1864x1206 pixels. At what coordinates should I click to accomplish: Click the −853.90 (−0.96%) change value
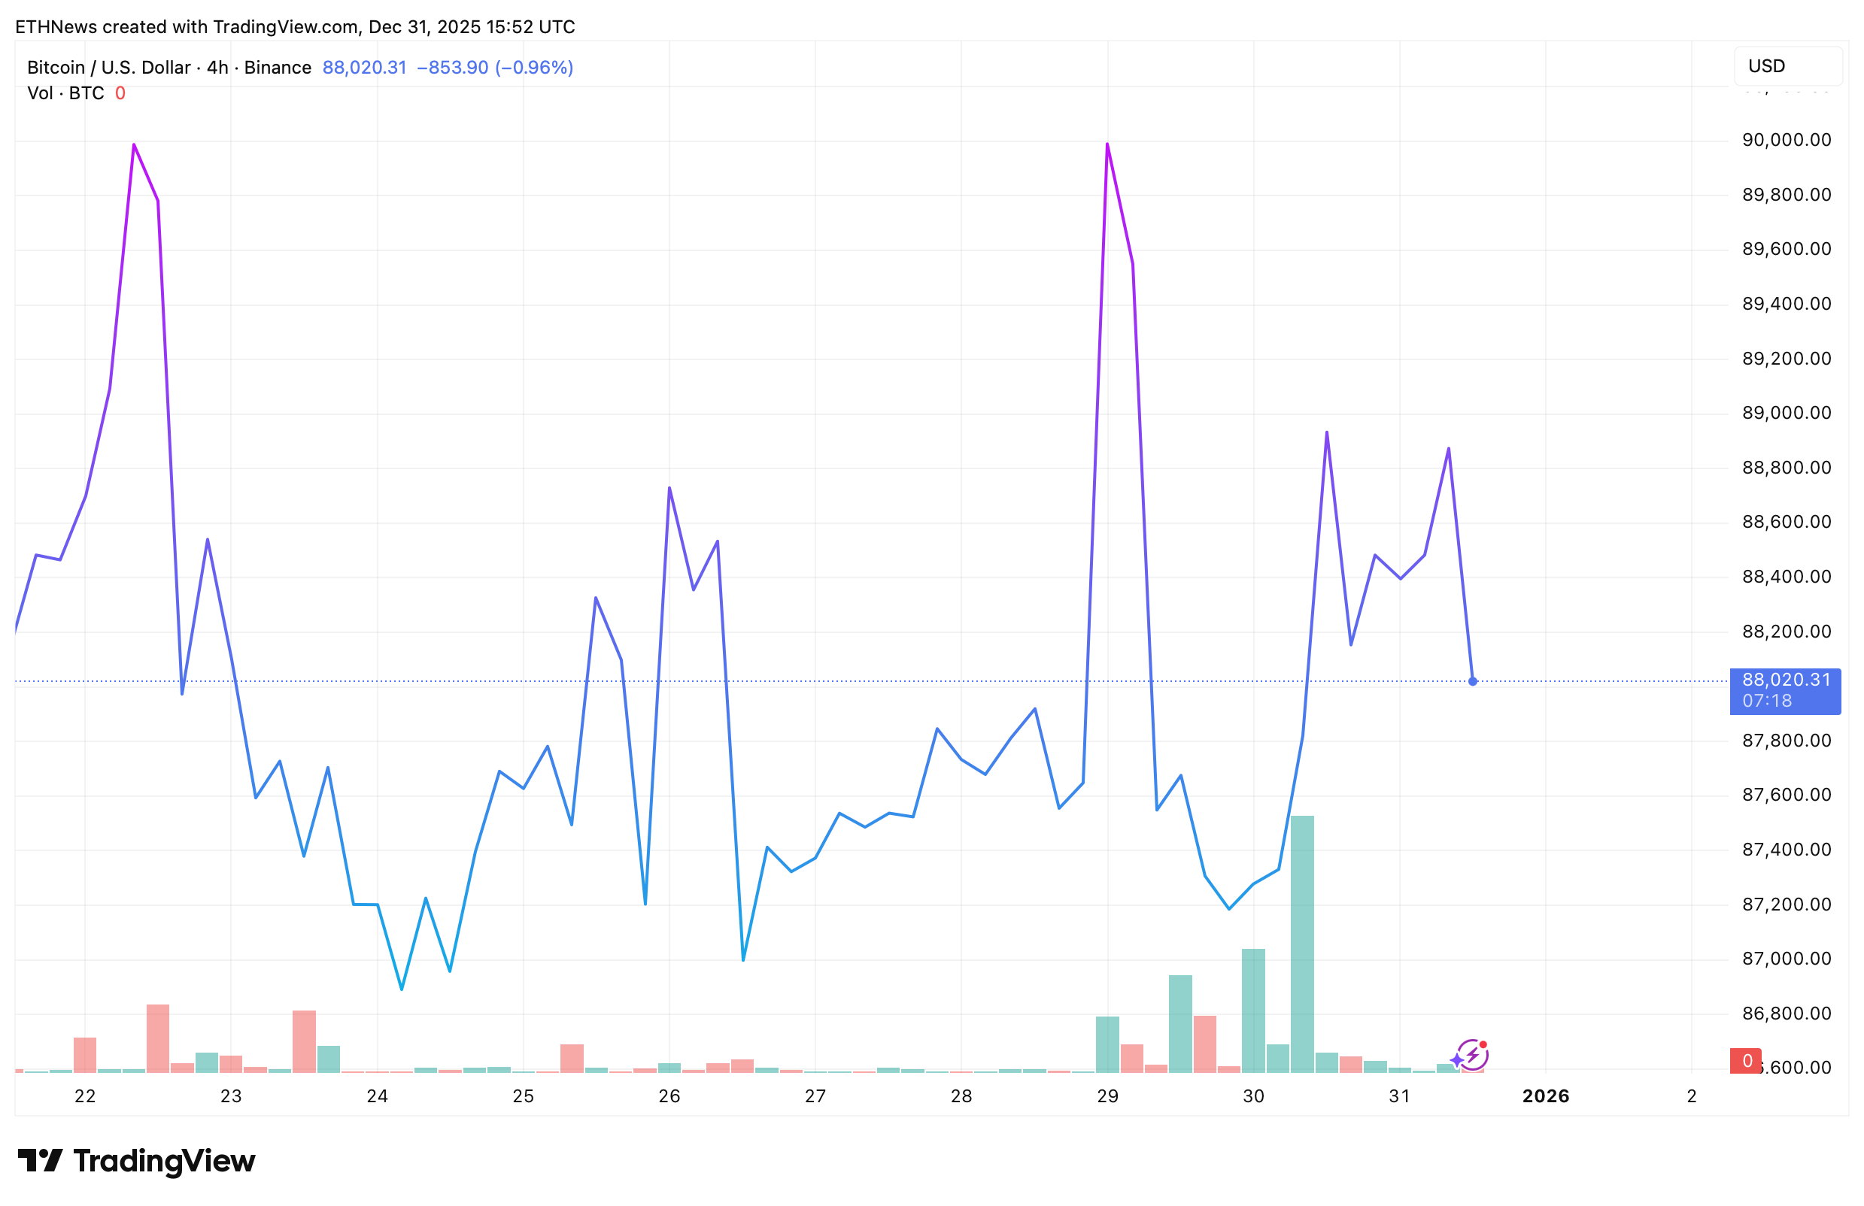pyautogui.click(x=495, y=68)
